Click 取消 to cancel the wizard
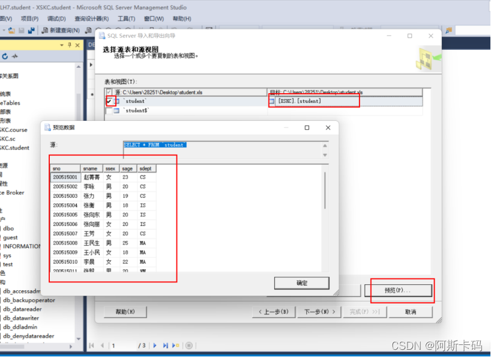Image resolution: width=491 pixels, height=357 pixels. click(x=411, y=312)
